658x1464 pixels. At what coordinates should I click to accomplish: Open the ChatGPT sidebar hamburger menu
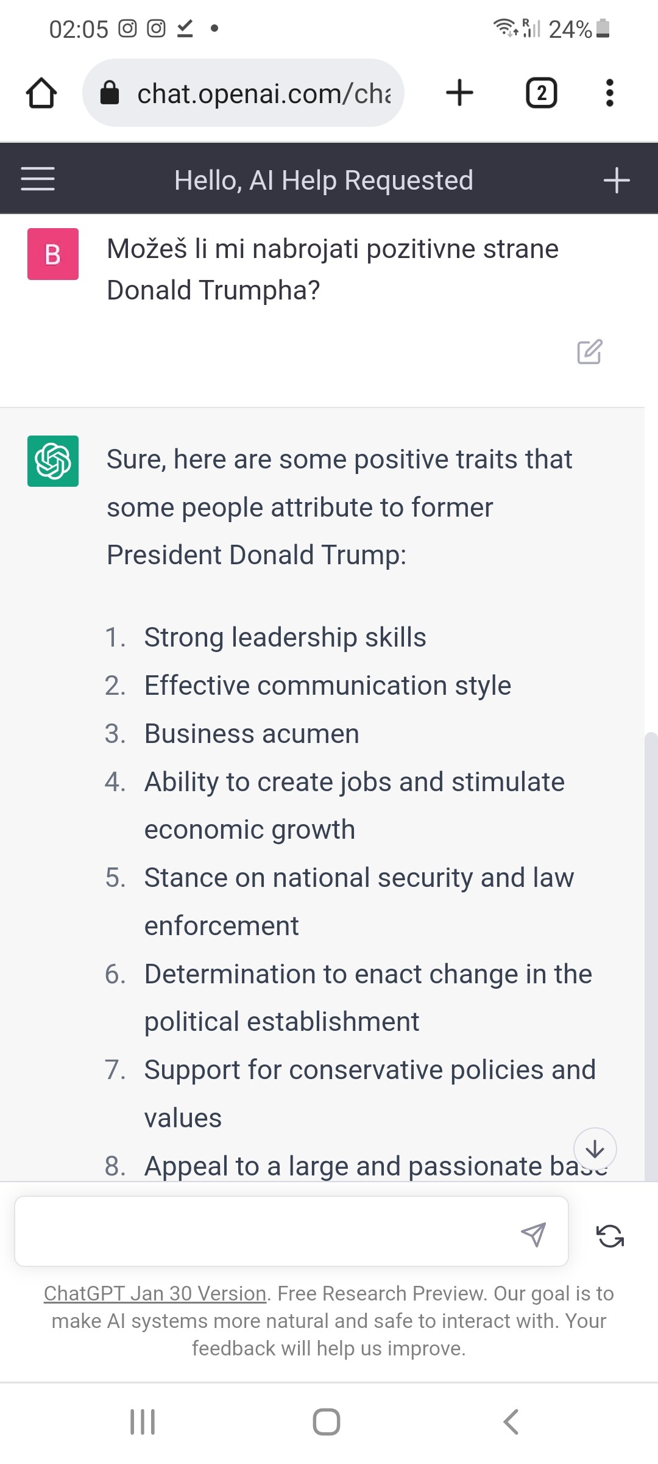point(38,179)
